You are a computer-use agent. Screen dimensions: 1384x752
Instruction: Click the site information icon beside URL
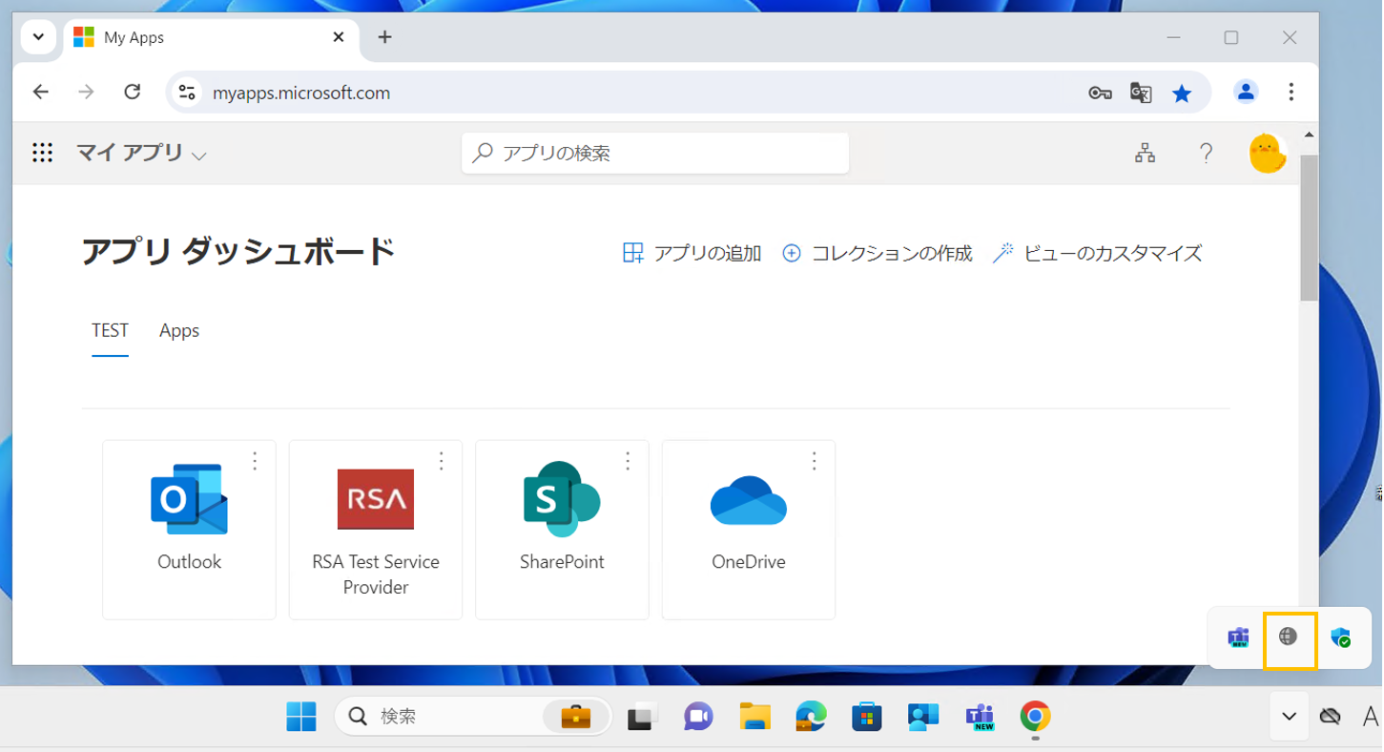(x=187, y=92)
